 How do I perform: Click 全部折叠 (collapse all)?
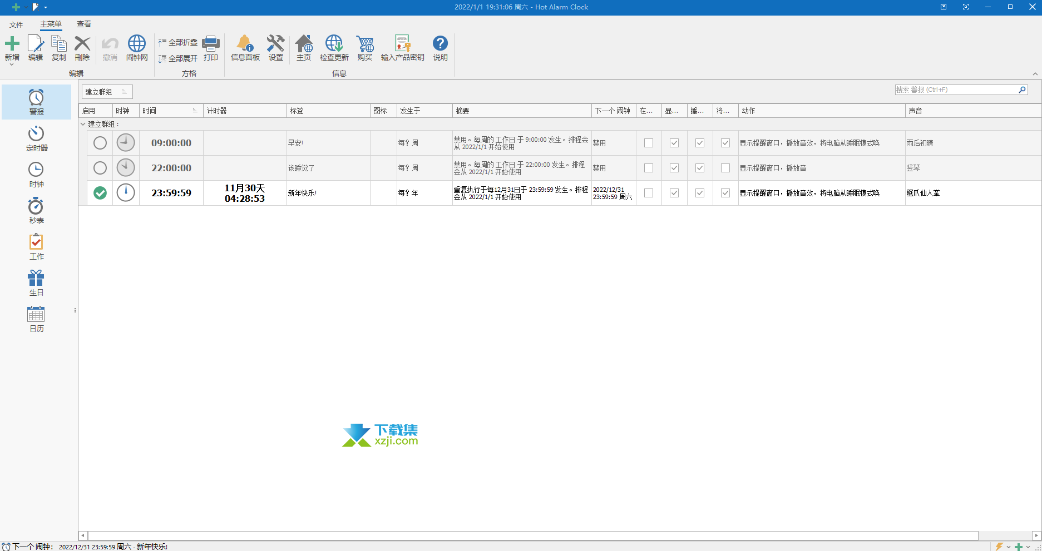178,42
